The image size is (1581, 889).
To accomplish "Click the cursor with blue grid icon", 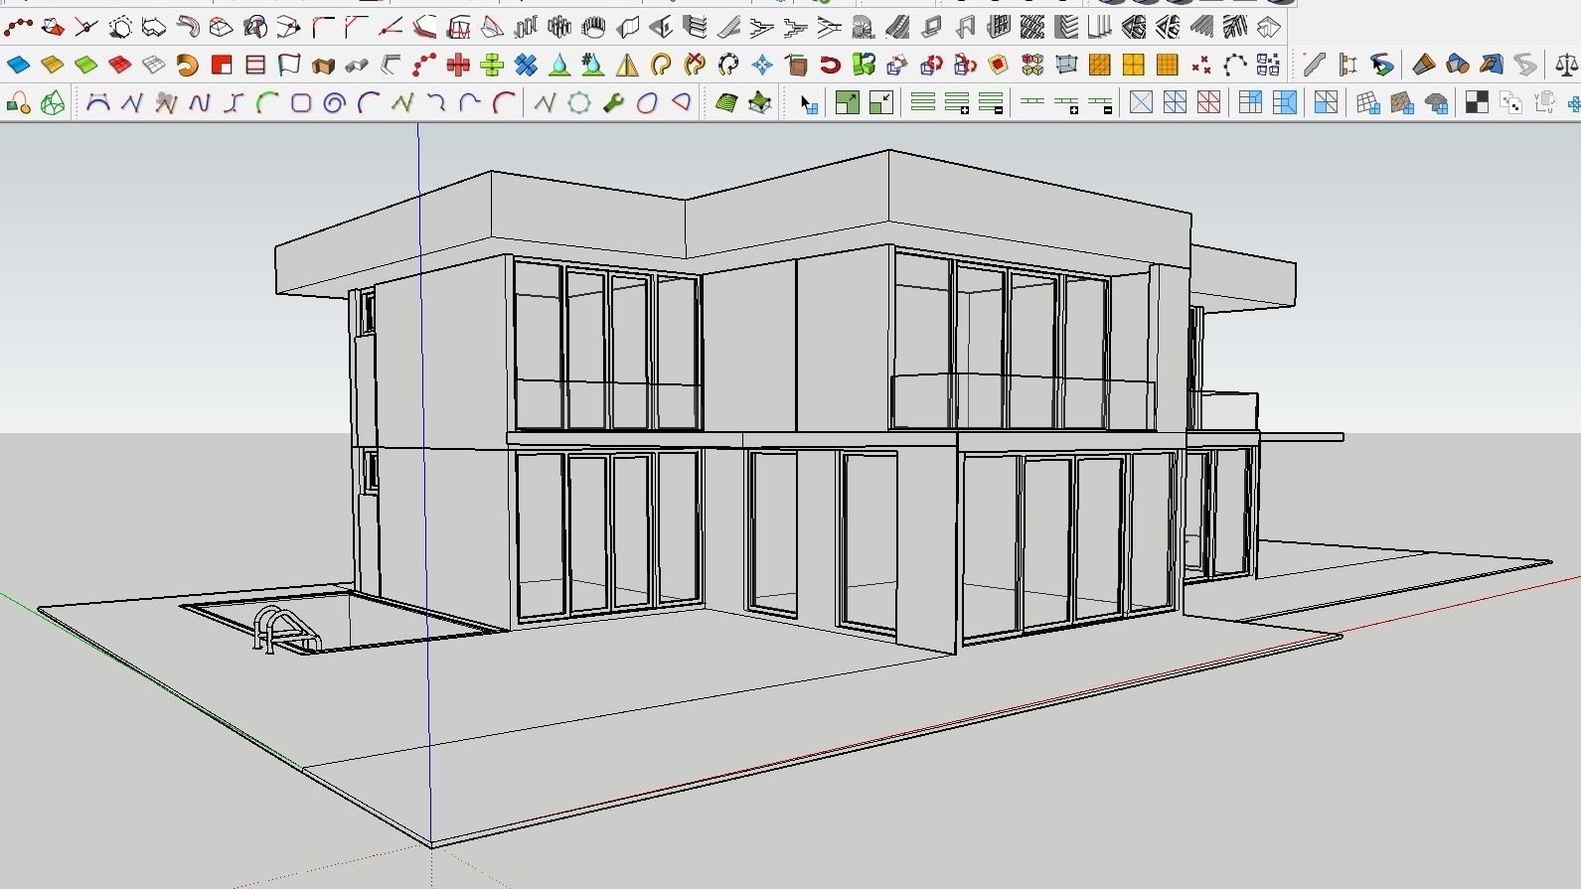I will pyautogui.click(x=809, y=102).
